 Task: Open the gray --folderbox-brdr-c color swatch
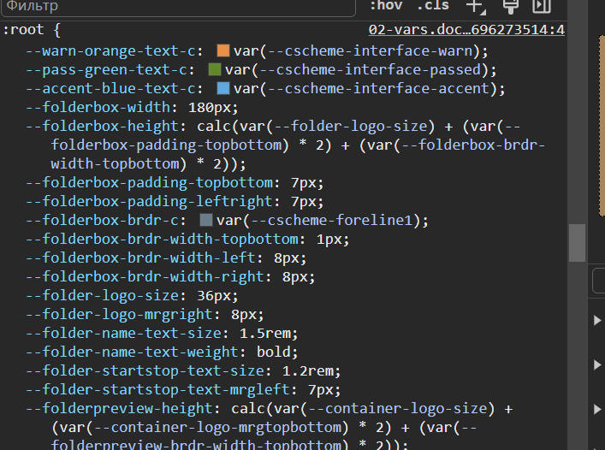pos(206,220)
